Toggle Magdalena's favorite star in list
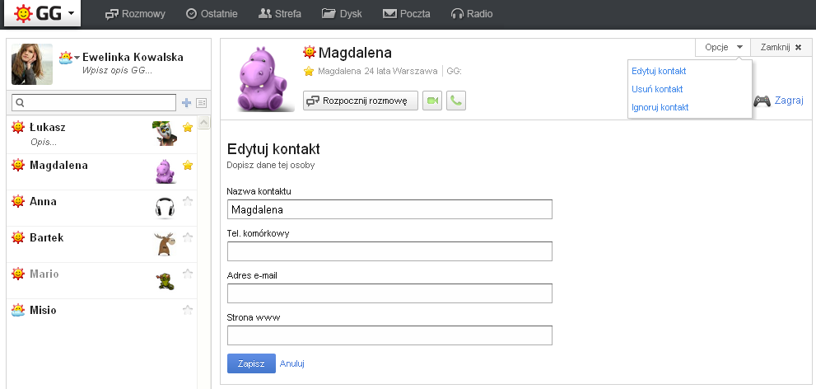The image size is (816, 389). click(188, 165)
